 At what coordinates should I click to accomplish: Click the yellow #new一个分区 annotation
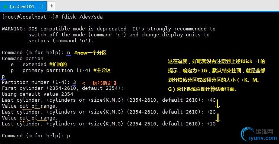click(90, 53)
